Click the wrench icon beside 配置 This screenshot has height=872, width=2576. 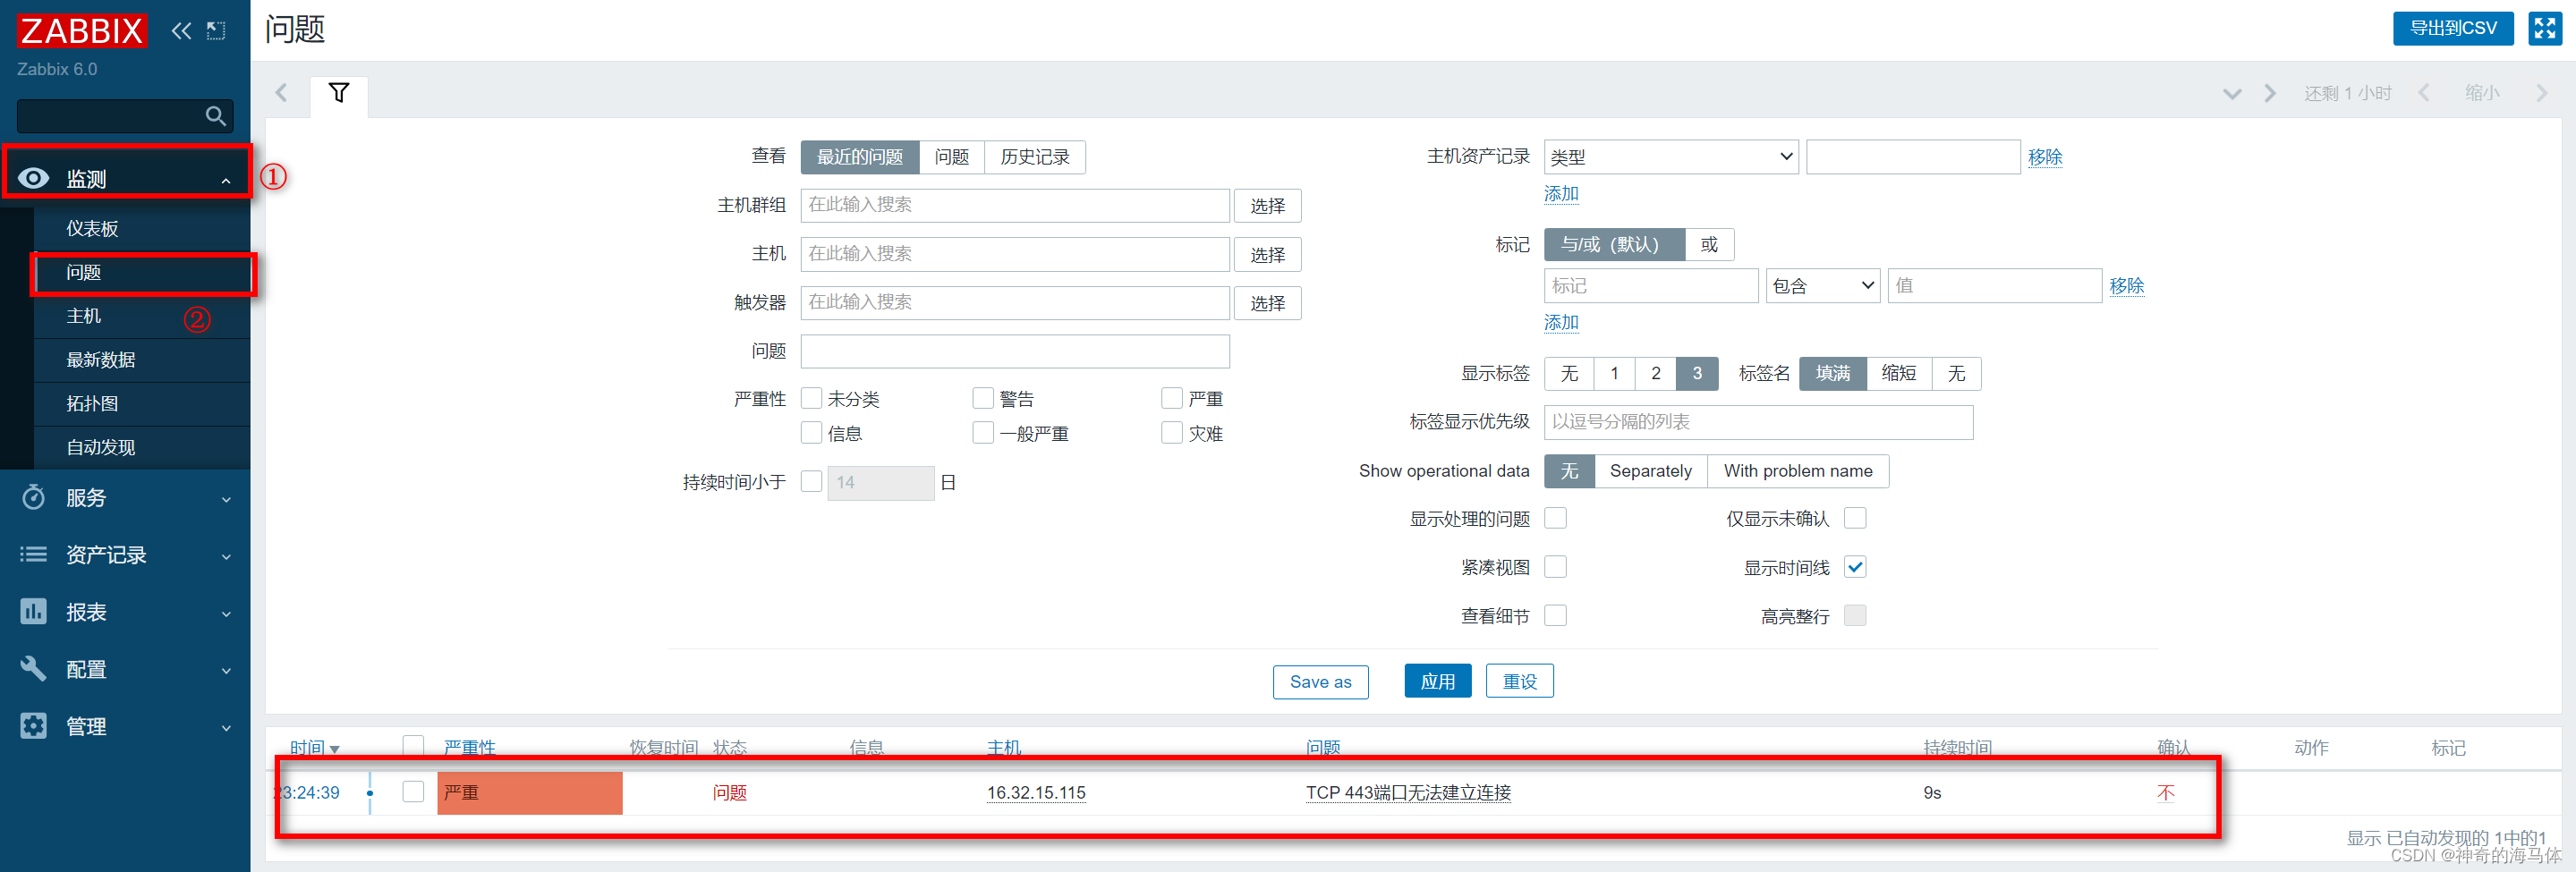33,668
